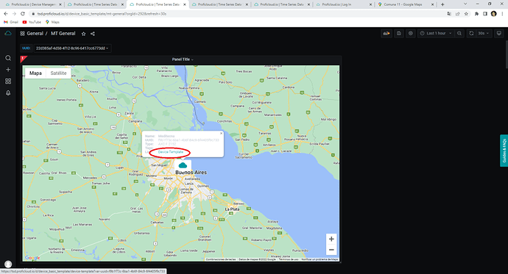Screen dimensions: 508x274
Task: Open user profile avatar in sidebar
Action: (8, 264)
